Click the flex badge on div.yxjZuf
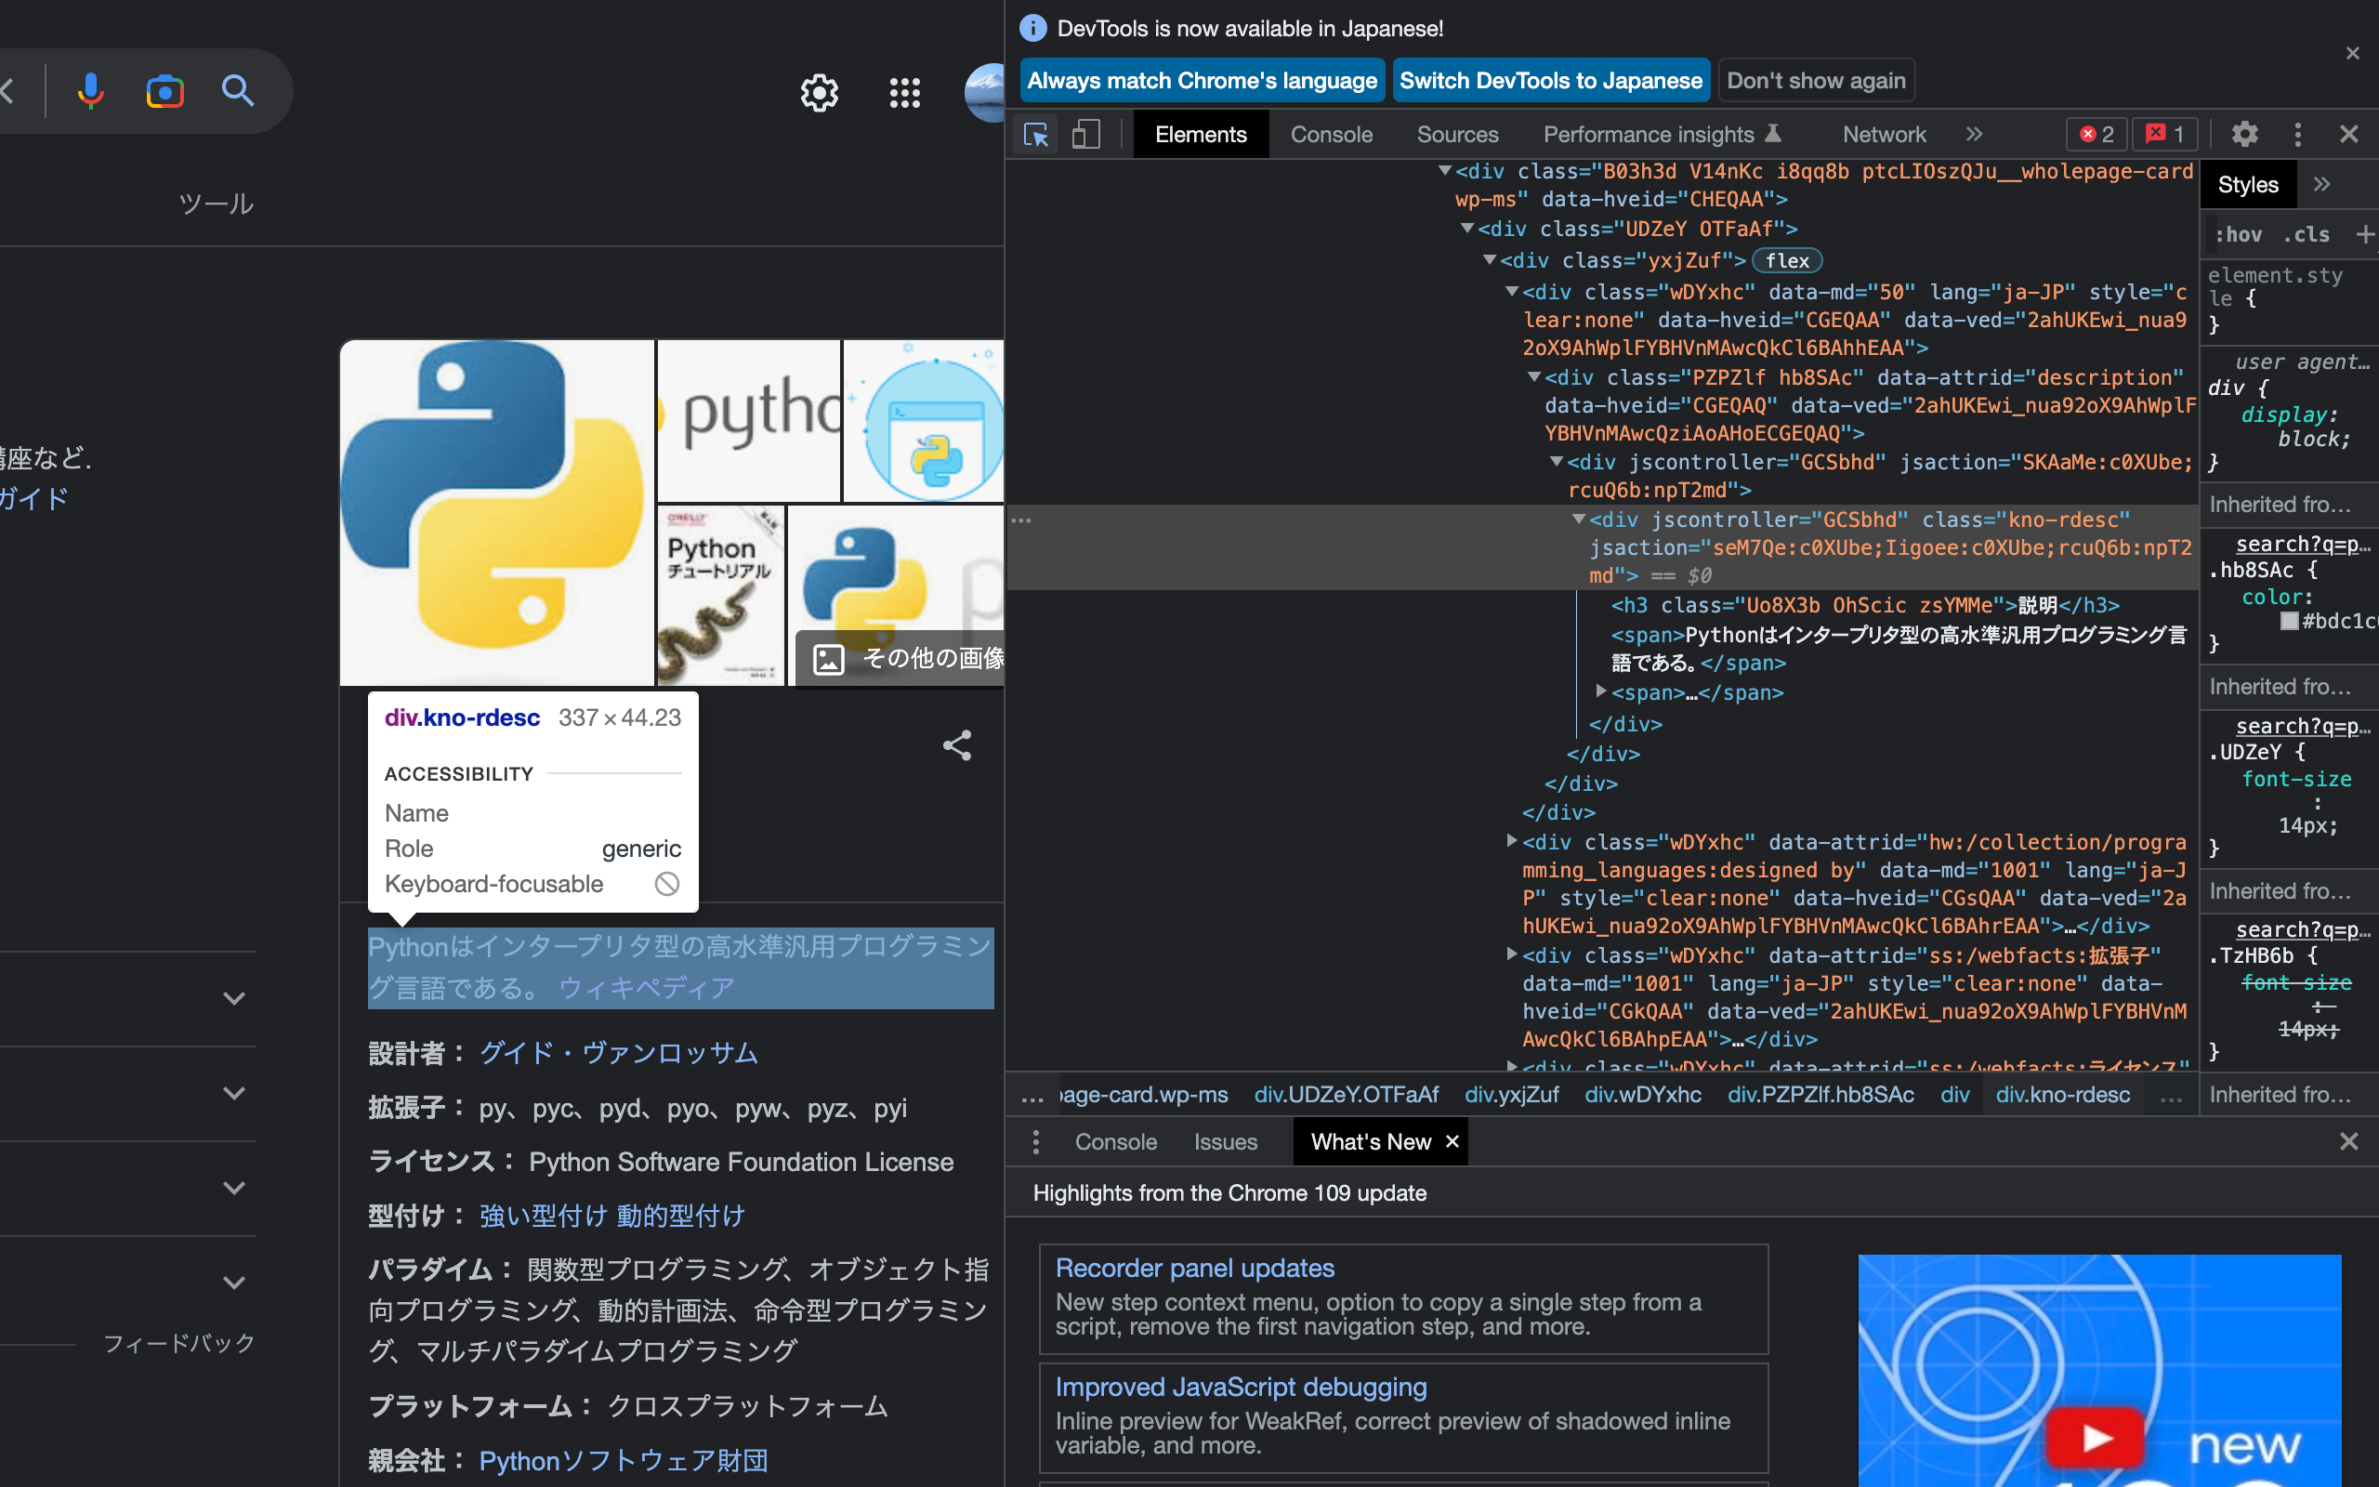The image size is (2379, 1487). point(1786,260)
